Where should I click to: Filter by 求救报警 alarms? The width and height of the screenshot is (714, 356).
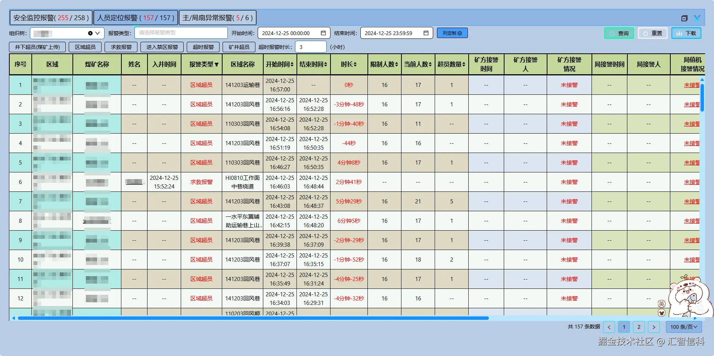[121, 47]
